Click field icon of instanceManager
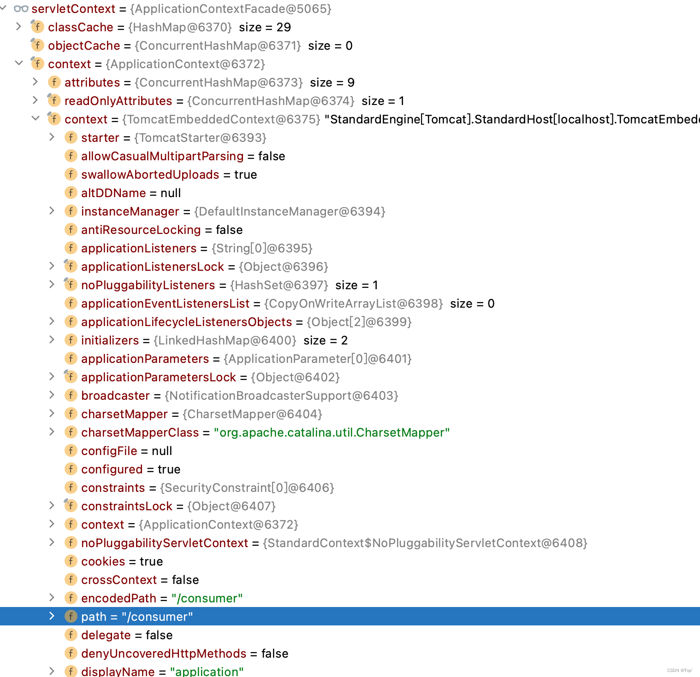This screenshot has width=700, height=677. click(x=71, y=211)
